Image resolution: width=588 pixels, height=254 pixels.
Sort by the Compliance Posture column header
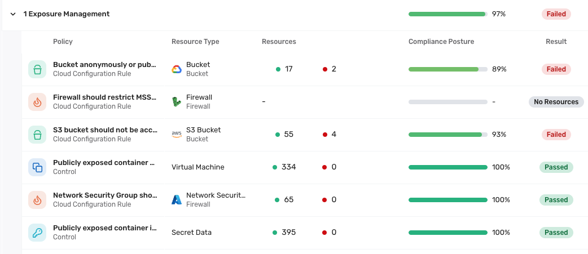pos(441,42)
